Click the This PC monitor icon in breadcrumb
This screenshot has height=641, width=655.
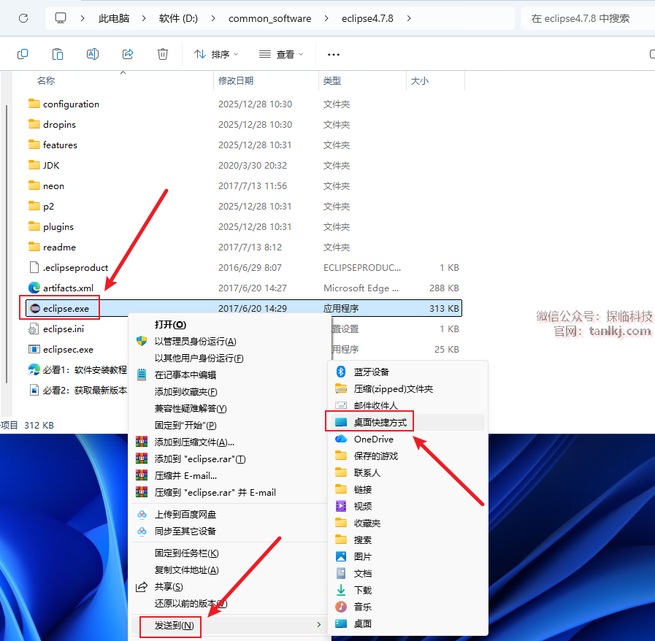pyautogui.click(x=61, y=18)
